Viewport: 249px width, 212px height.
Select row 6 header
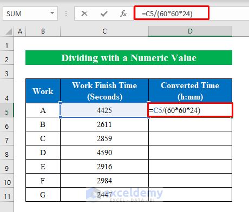(x=7, y=124)
